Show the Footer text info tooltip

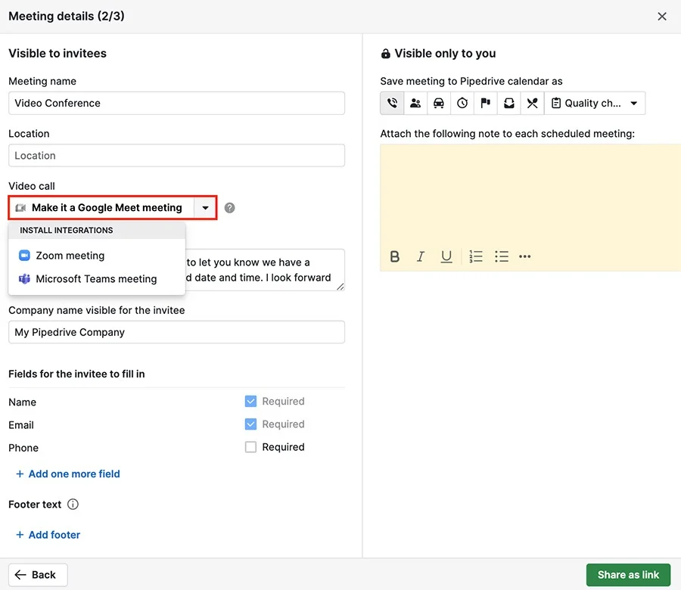click(73, 505)
